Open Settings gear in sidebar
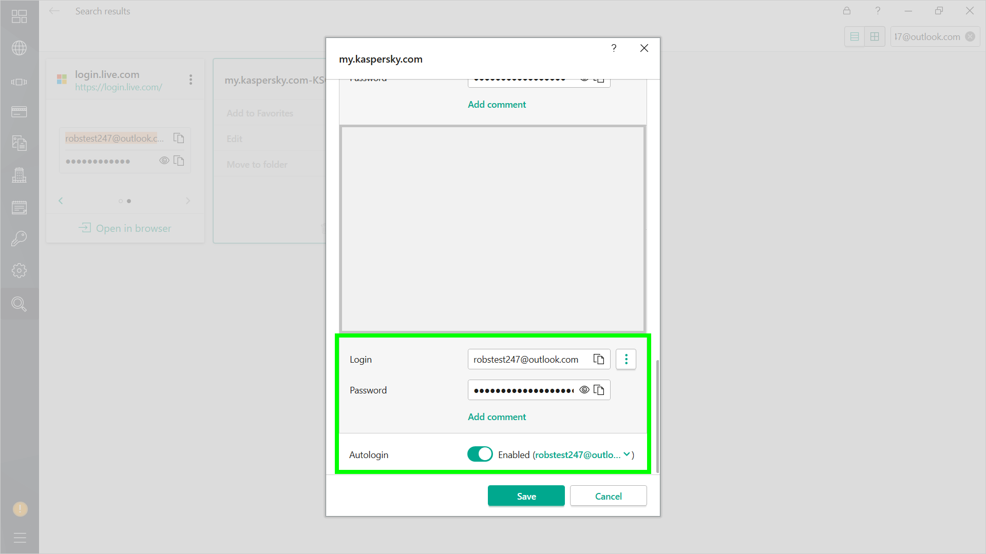This screenshot has width=986, height=554. pyautogui.click(x=19, y=270)
